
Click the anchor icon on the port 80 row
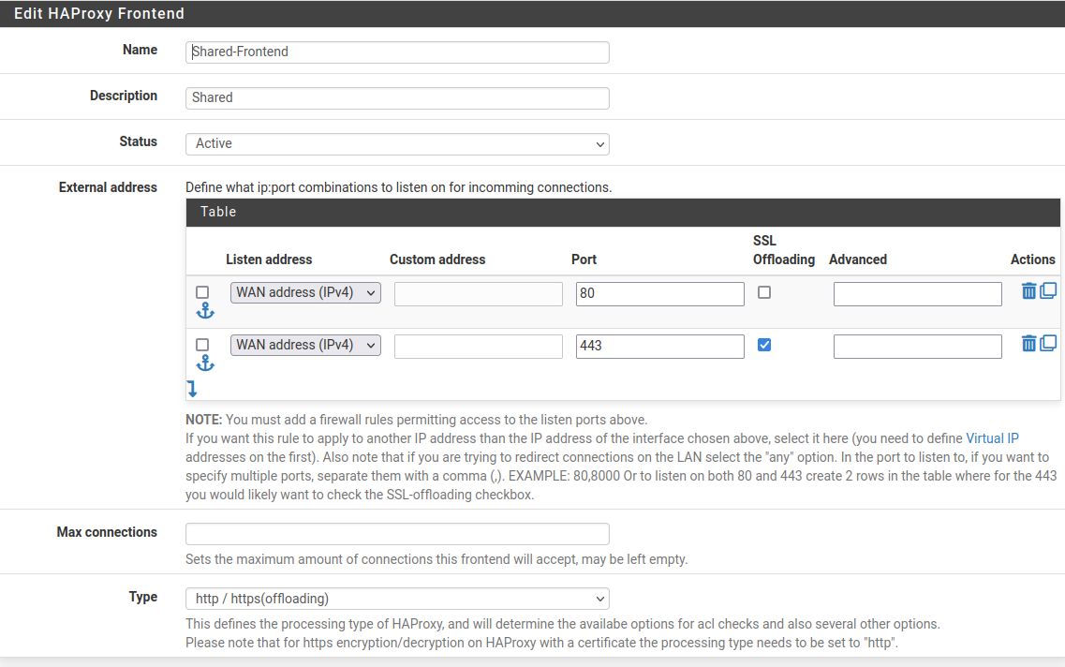pos(205,311)
